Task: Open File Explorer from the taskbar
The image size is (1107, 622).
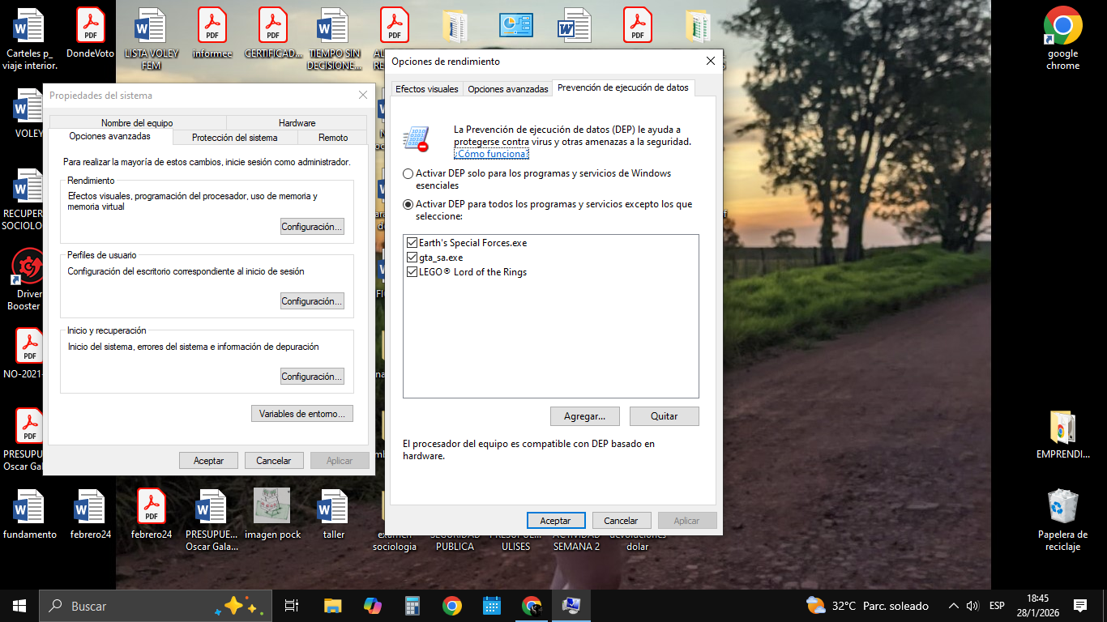Action: click(332, 606)
